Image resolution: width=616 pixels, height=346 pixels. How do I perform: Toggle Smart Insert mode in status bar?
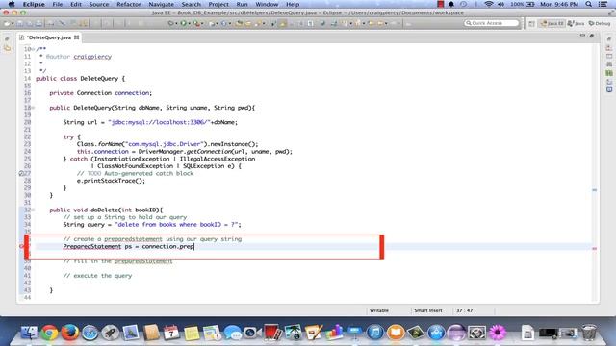427,310
